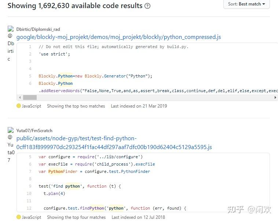The image size is (278, 221).
Task: Open the Yuta07/FmScratch repository link
Action: point(34,130)
